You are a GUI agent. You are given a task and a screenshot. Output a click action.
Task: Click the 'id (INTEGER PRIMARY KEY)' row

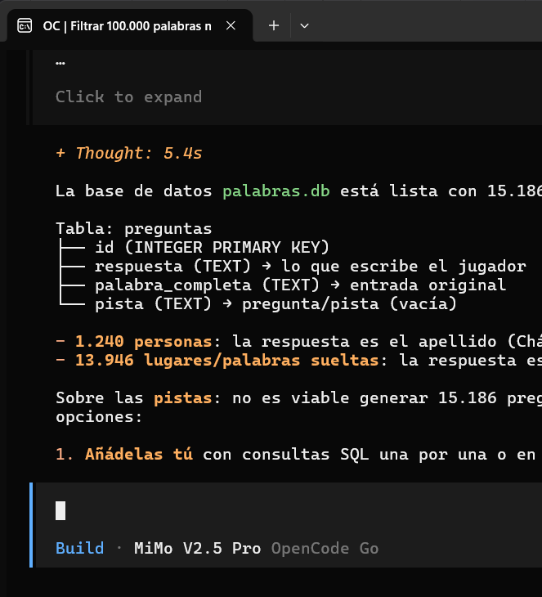(x=212, y=247)
